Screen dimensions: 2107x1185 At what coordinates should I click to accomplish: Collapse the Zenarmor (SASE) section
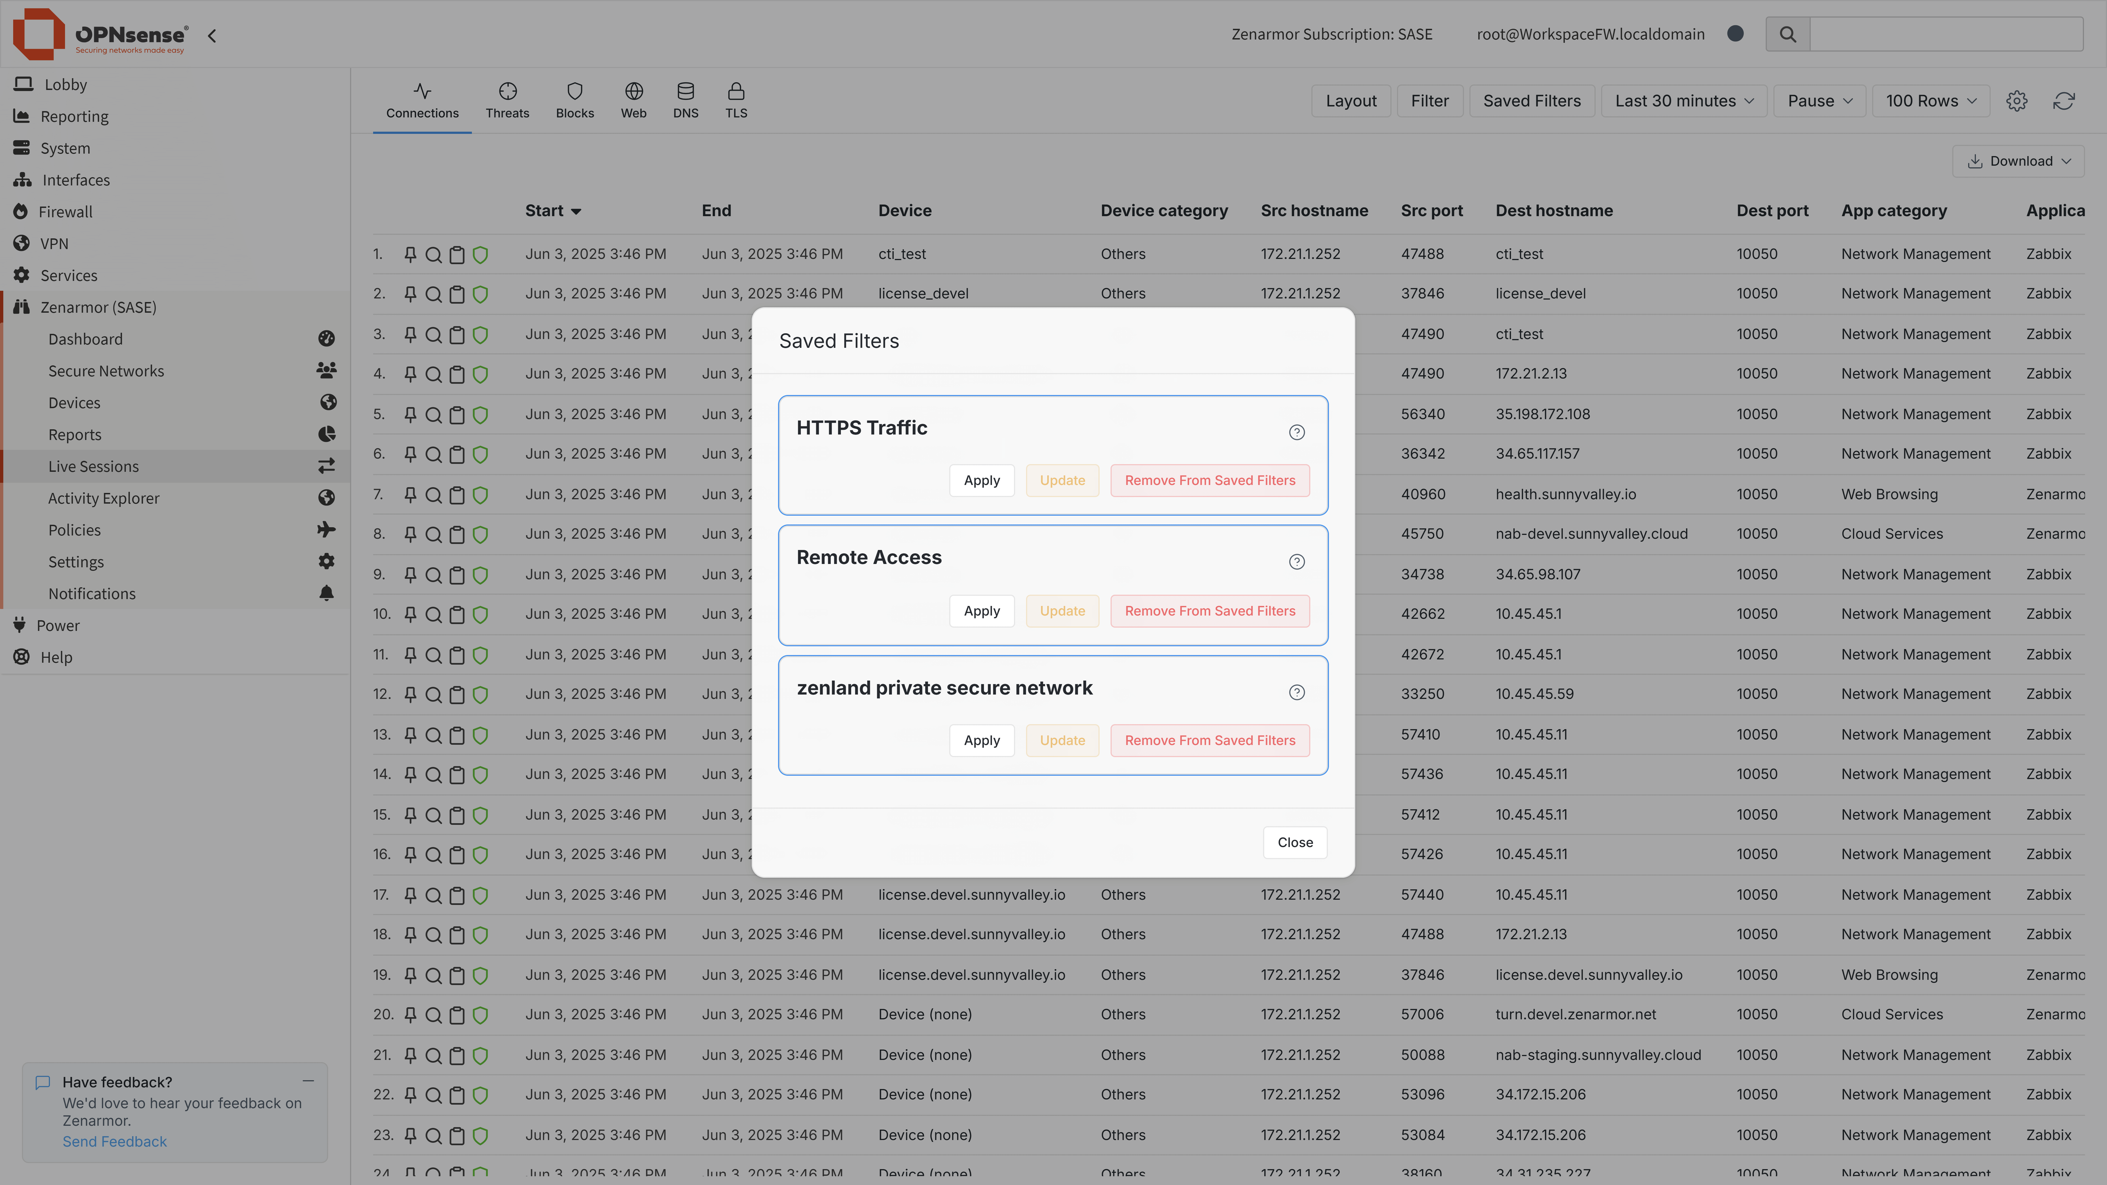pyautogui.click(x=98, y=307)
